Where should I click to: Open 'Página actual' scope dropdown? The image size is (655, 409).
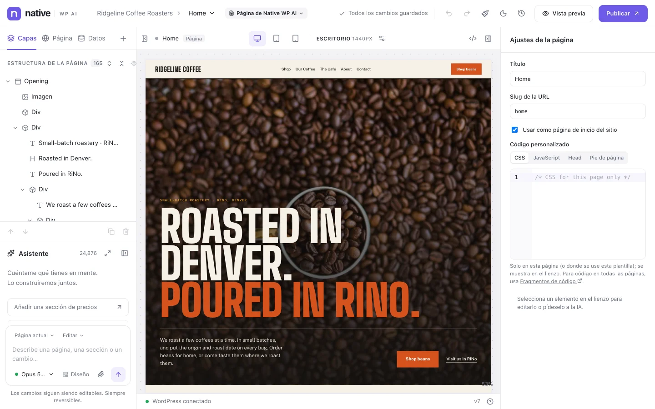tap(34, 335)
